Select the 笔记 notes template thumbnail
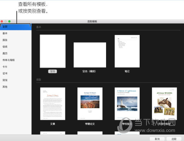This screenshot has height=141, width=184. point(127,51)
